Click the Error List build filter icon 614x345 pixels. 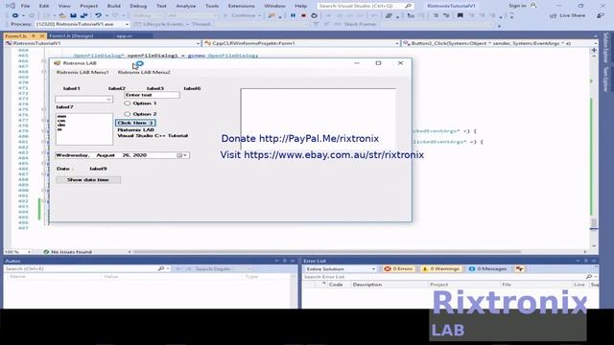pos(519,268)
